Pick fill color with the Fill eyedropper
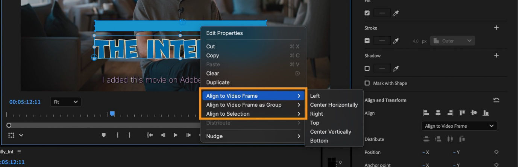Viewport: 519px width, 167px height. coord(396,13)
